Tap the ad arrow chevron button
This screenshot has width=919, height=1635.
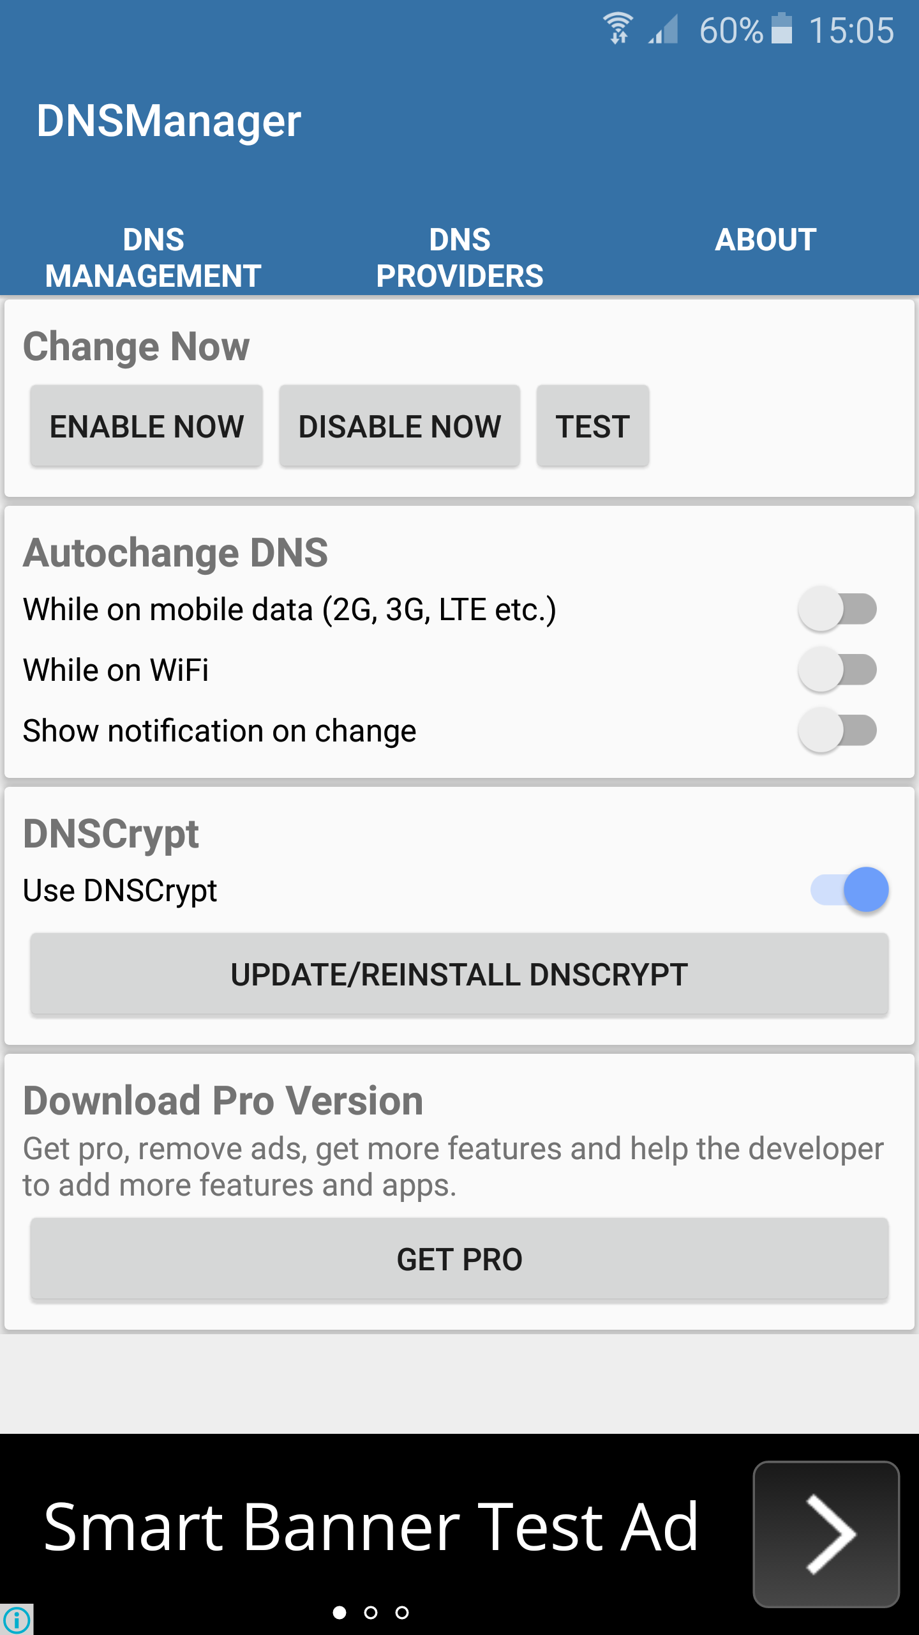point(826,1534)
